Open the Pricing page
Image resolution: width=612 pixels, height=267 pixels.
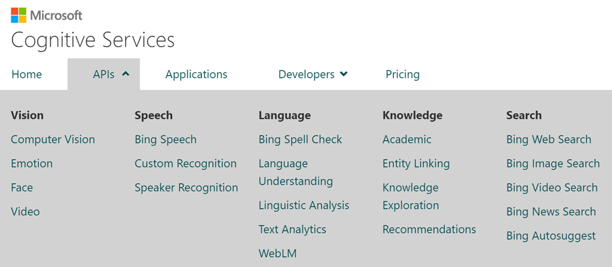402,74
